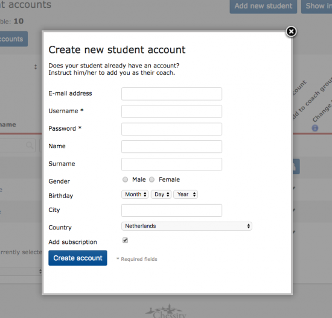Click the Surname input box
This screenshot has width=332, height=318.
coord(171,164)
